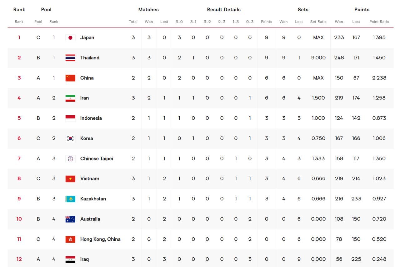Open the Indonesia team link
This screenshot has height=267, width=400.
91,118
